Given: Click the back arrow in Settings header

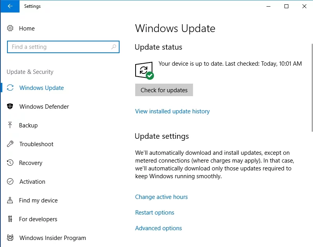Looking at the screenshot, I should [x=10, y=6].
